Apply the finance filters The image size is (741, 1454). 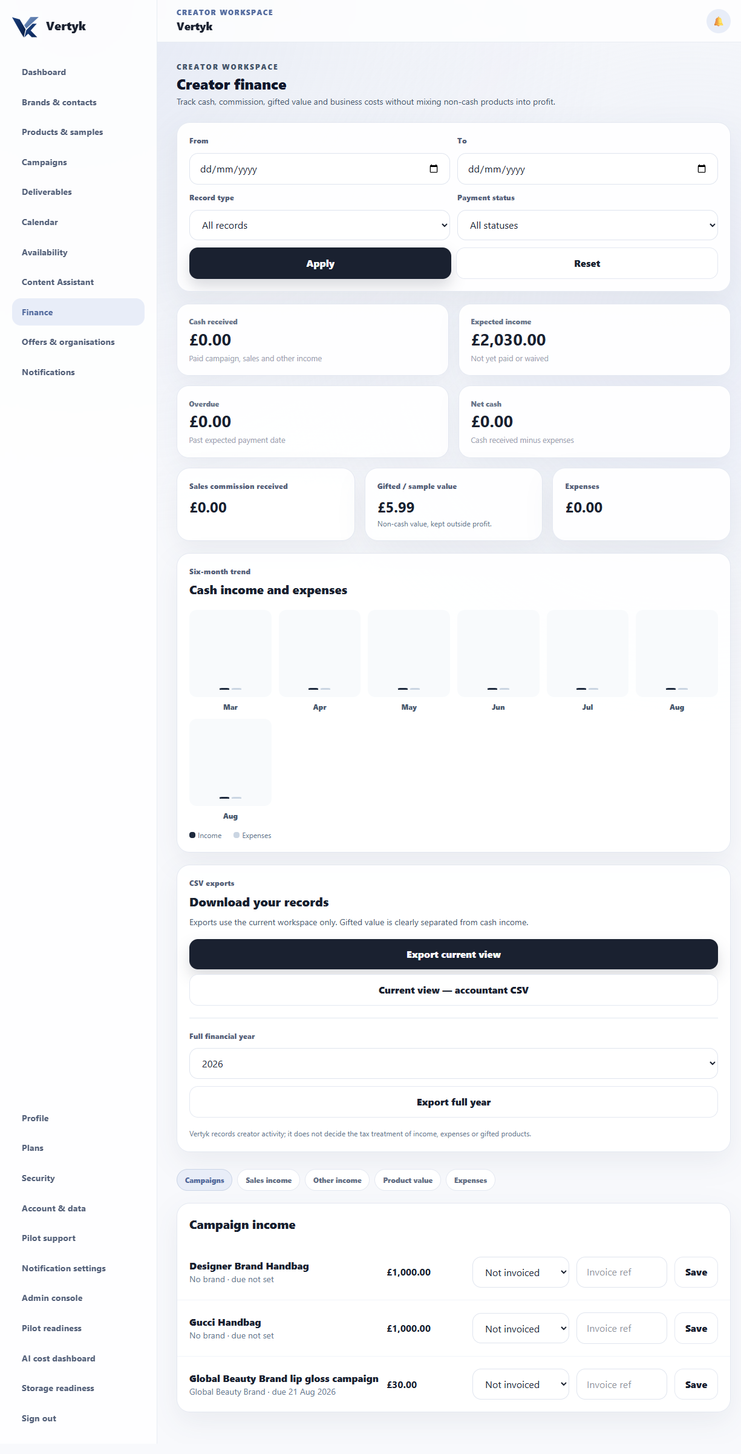pos(320,263)
